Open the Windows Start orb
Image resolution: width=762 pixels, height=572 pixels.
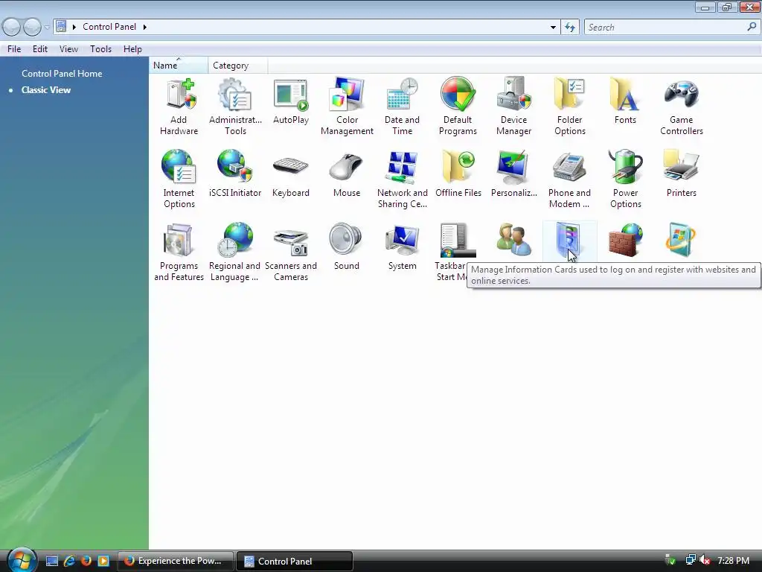[x=22, y=560]
